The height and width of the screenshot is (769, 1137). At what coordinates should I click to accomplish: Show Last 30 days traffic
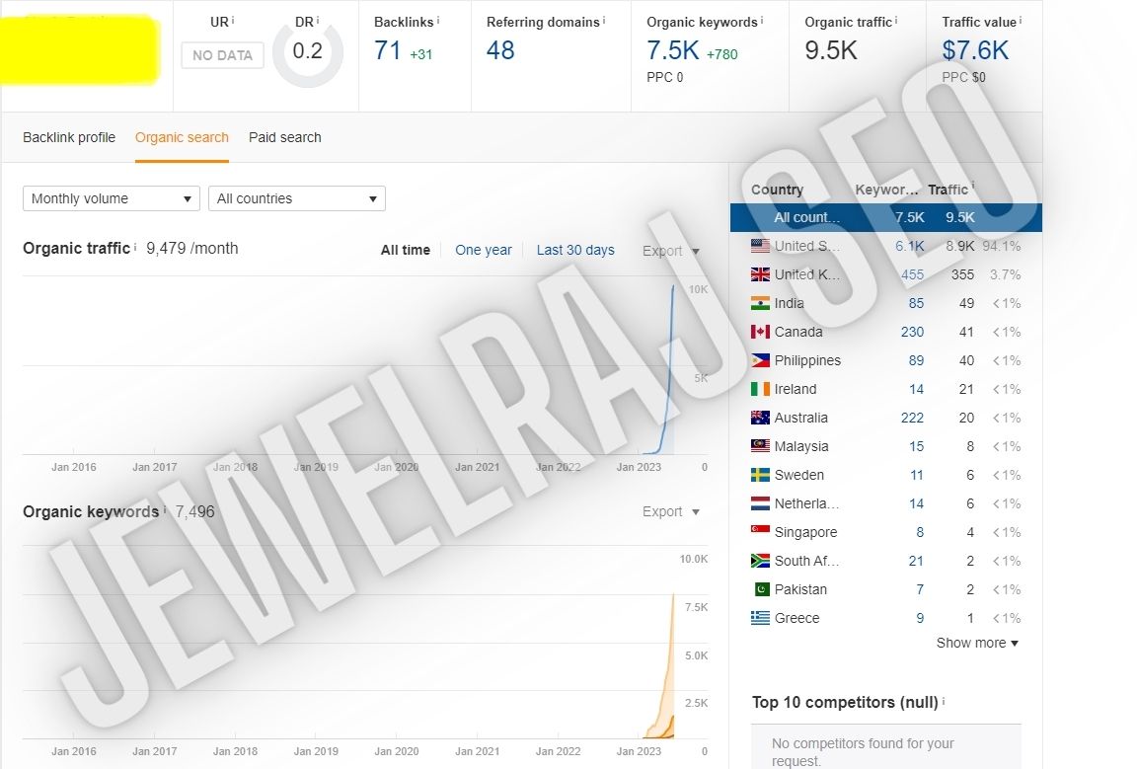click(x=575, y=251)
